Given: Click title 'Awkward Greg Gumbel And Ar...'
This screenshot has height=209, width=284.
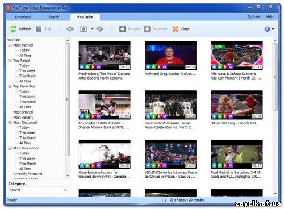Looking at the screenshot, I should 170,74.
